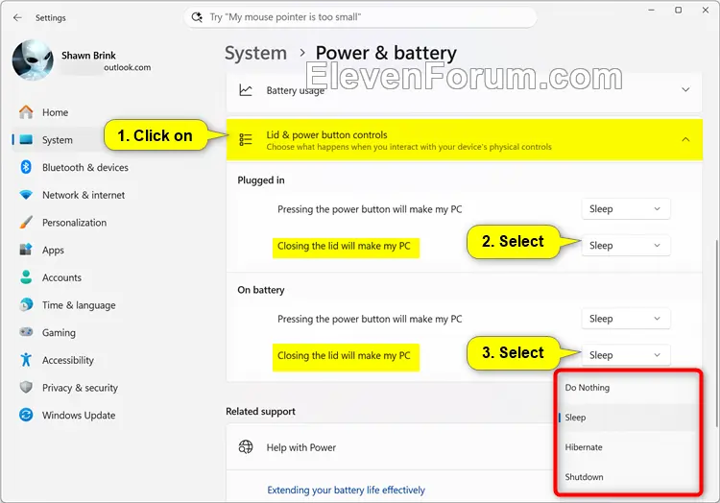Choose Shutdown from the dropdown list

coord(627,477)
